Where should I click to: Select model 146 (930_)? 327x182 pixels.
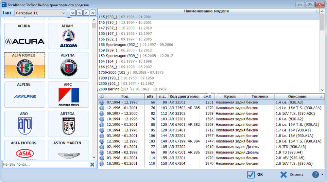coord(209,23)
